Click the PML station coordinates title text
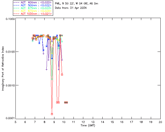Image resolution: width=165 pixels, height=132 pixels. click(x=77, y=4)
